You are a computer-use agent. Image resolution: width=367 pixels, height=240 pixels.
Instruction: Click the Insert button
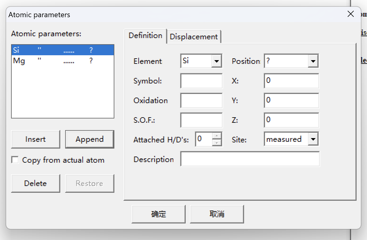35,139
